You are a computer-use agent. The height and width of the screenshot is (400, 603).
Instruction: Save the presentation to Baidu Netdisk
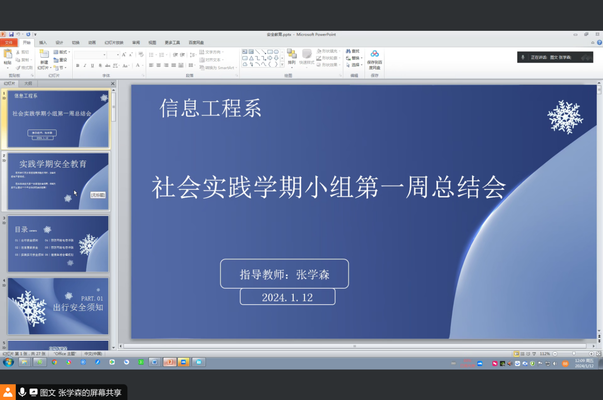(x=374, y=54)
